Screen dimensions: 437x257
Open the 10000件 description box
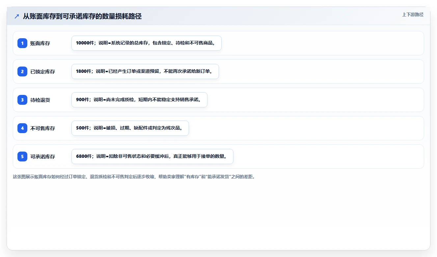pyautogui.click(x=147, y=43)
